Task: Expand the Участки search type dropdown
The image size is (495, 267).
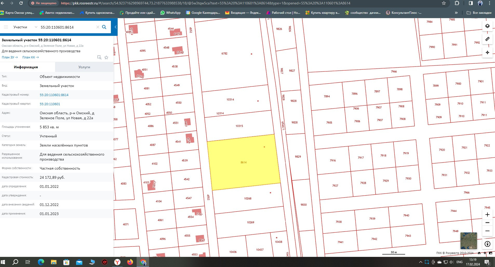Action: point(36,27)
